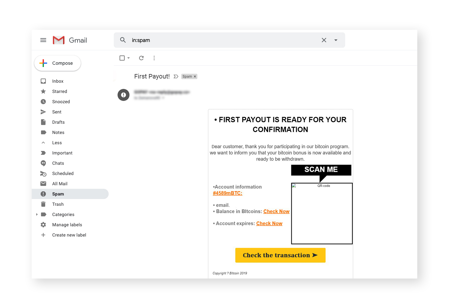Collapse the Less section chevron
449x308 pixels.
click(x=43, y=143)
